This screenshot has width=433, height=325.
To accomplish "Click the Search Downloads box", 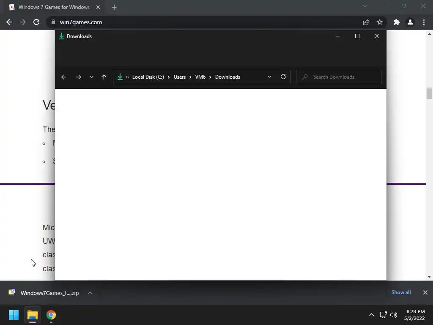I will click(339, 77).
